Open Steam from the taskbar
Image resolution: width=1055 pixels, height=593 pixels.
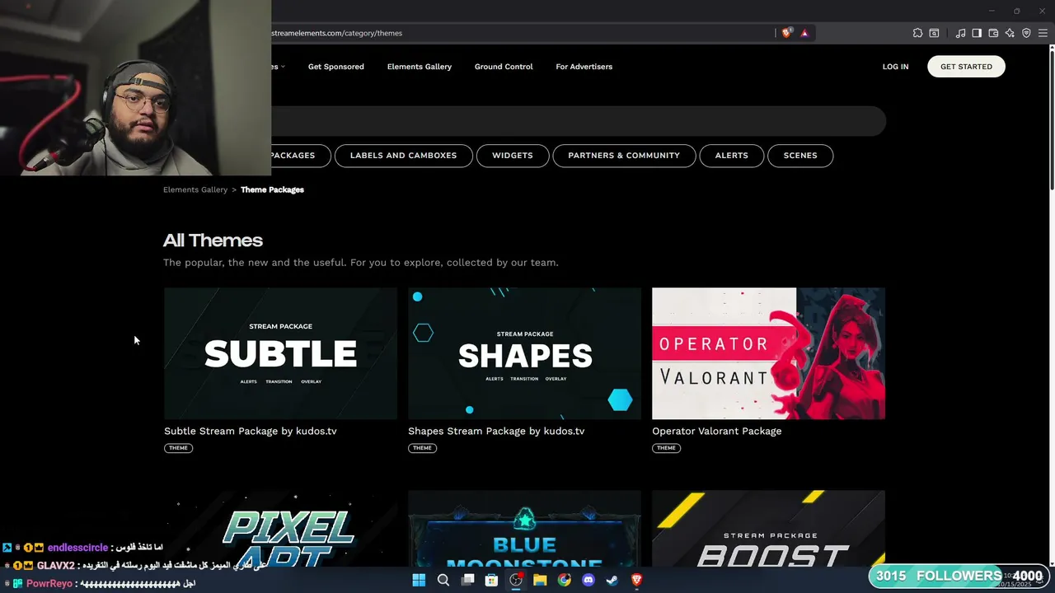tap(612, 580)
